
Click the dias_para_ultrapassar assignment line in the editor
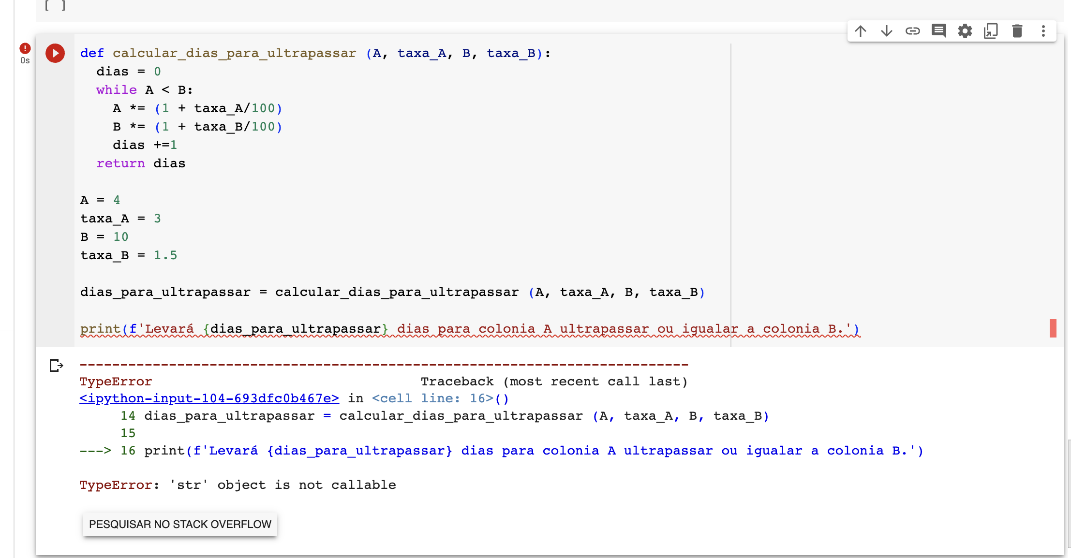[x=393, y=292]
